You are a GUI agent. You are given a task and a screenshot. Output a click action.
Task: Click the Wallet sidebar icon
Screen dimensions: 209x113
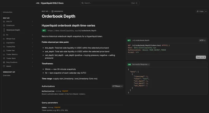pyautogui.click(x=4, y=66)
